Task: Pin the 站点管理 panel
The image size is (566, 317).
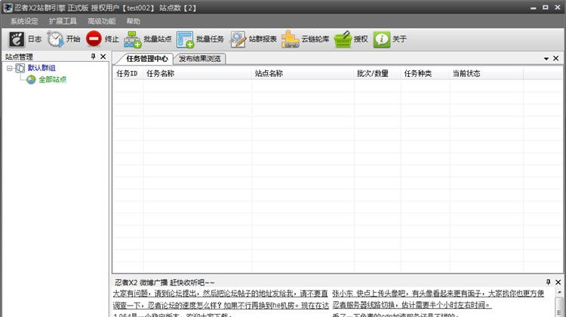Action: tap(93, 57)
